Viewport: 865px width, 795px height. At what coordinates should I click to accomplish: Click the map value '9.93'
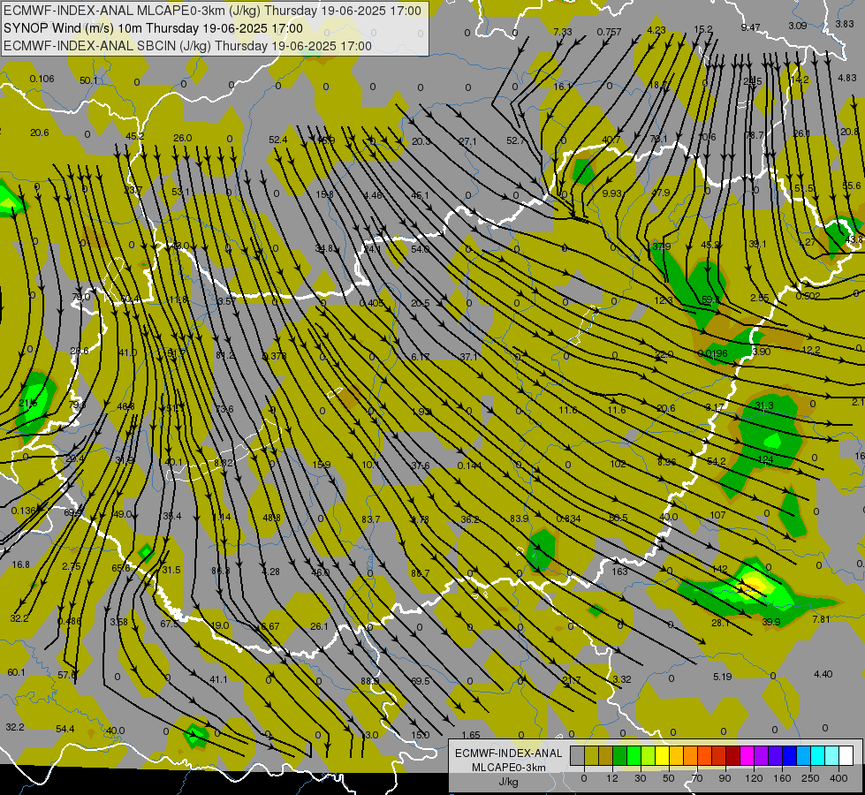click(x=611, y=193)
